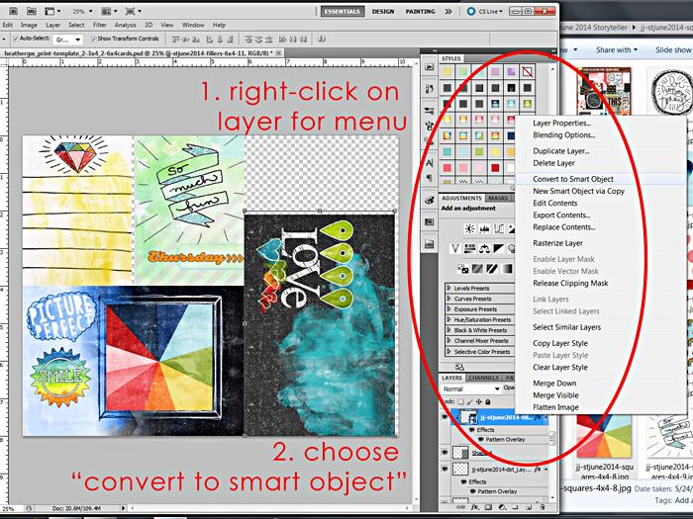This screenshot has height=519, width=693.
Task: Expand Channel Mixer Presets list
Action: [x=449, y=341]
